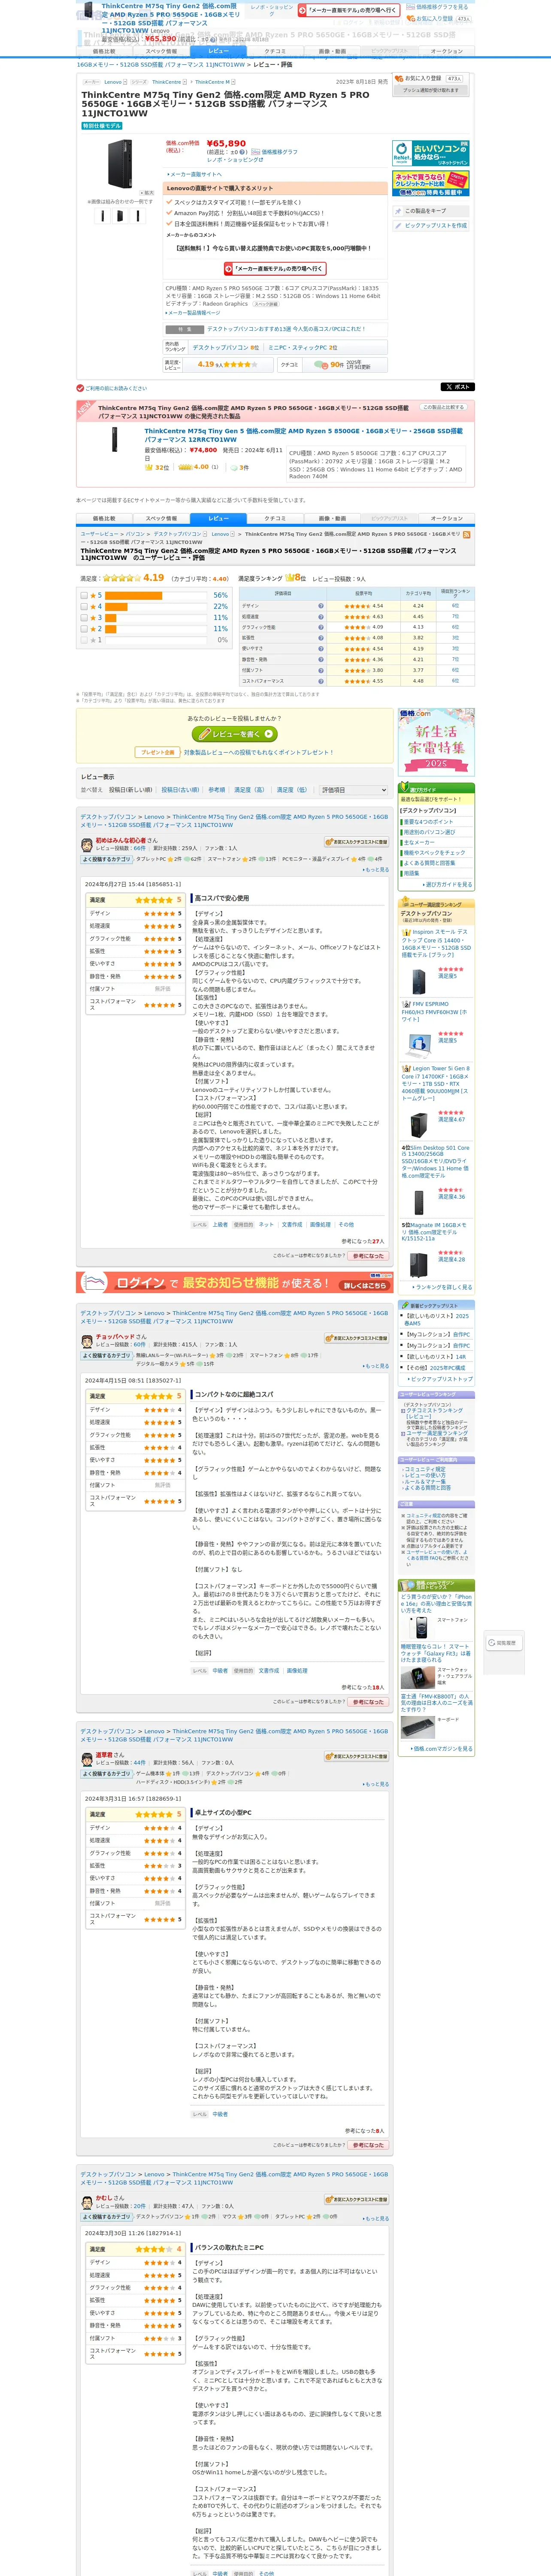Expand もっと見る for 遊軍君 review

377,1784
